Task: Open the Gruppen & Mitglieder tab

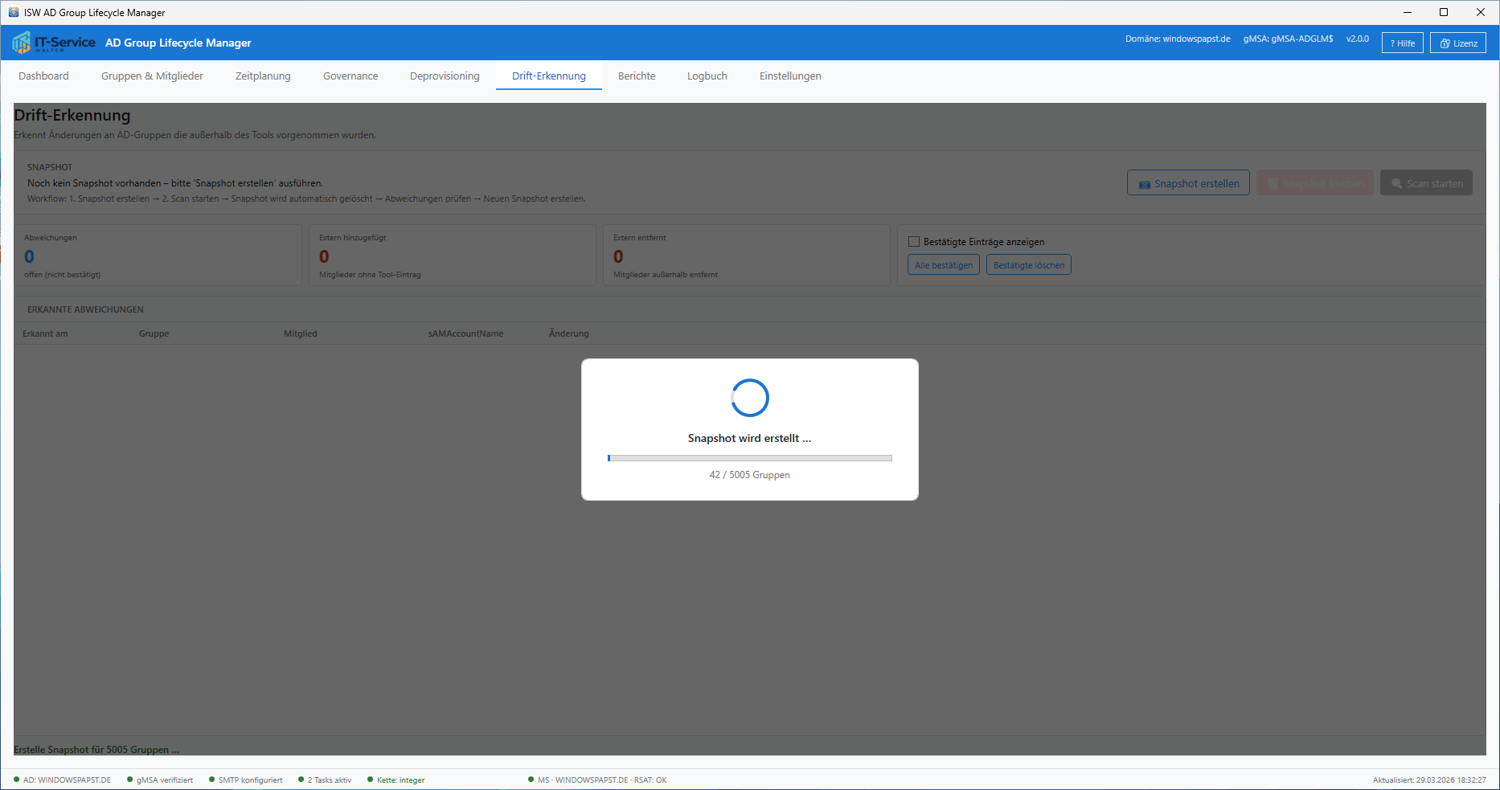Action: click(x=152, y=76)
